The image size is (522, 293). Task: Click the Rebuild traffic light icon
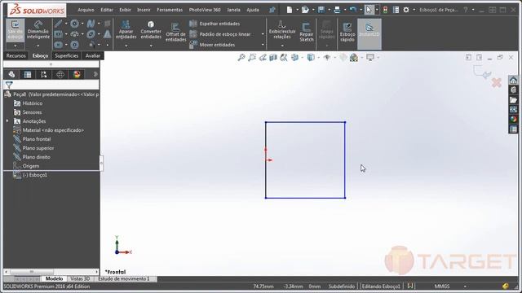tap(385, 10)
